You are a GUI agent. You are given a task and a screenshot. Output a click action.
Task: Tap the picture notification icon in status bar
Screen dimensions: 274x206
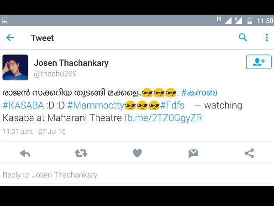5,21
